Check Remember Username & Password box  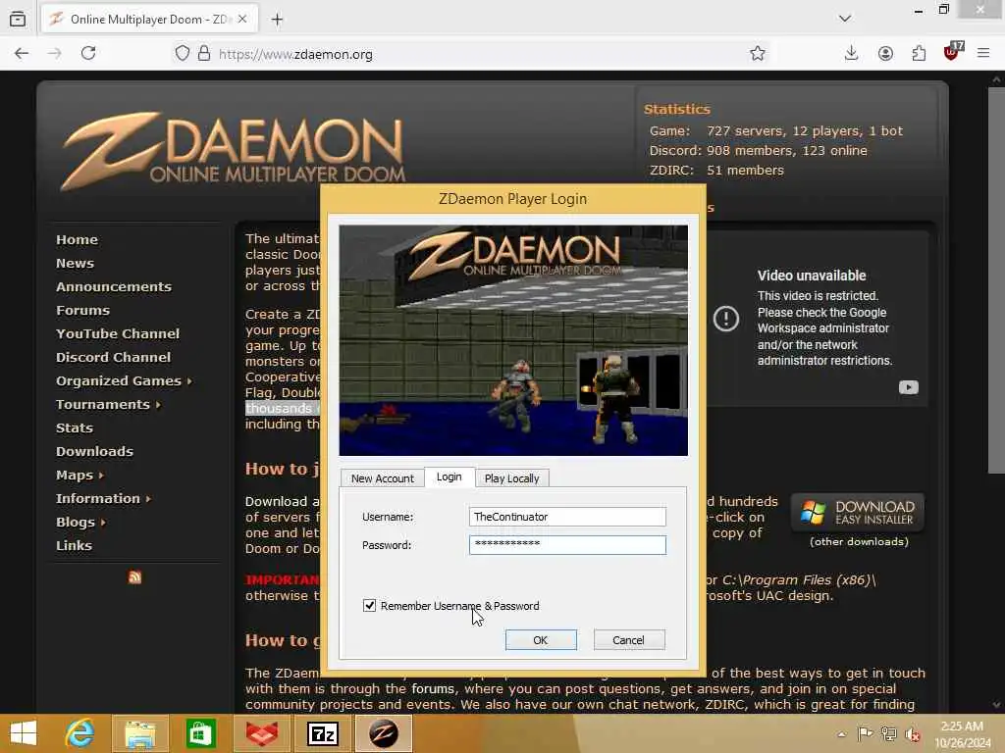(369, 605)
